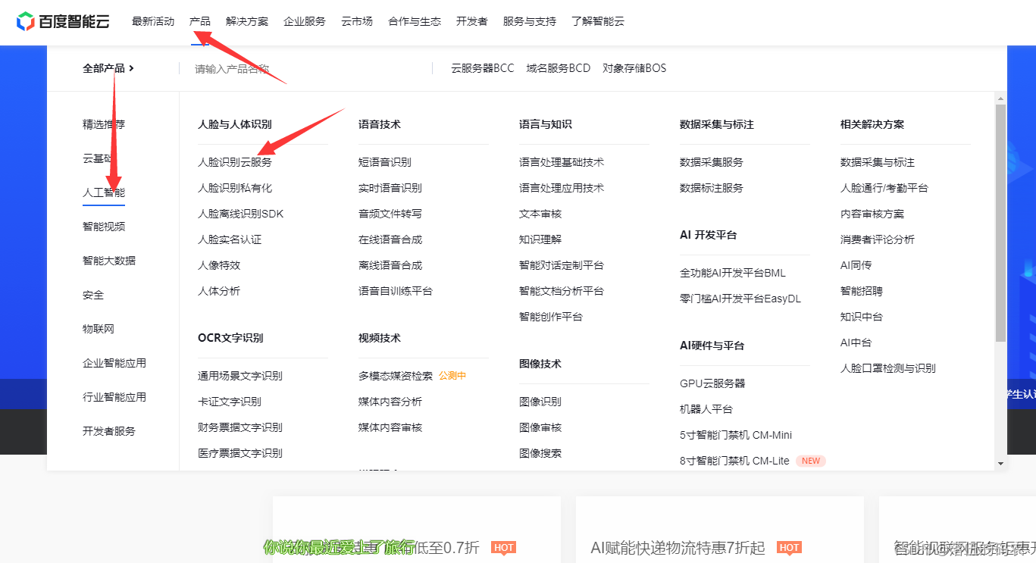Open 5寸智能门禁机 CM-Mini link
This screenshot has height=563, width=1036.
[736, 435]
